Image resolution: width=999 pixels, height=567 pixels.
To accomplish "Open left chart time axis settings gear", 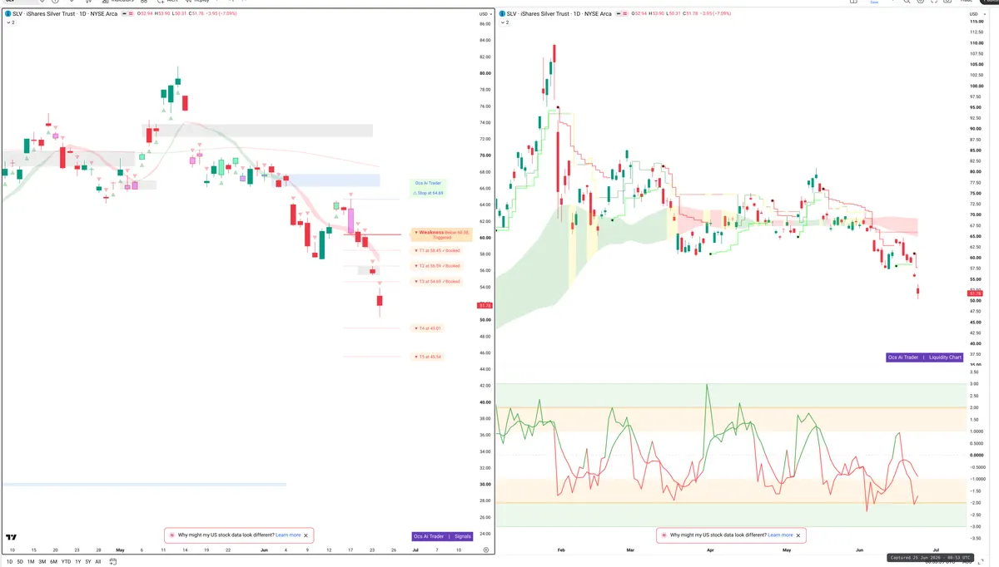I will tap(485, 550).
